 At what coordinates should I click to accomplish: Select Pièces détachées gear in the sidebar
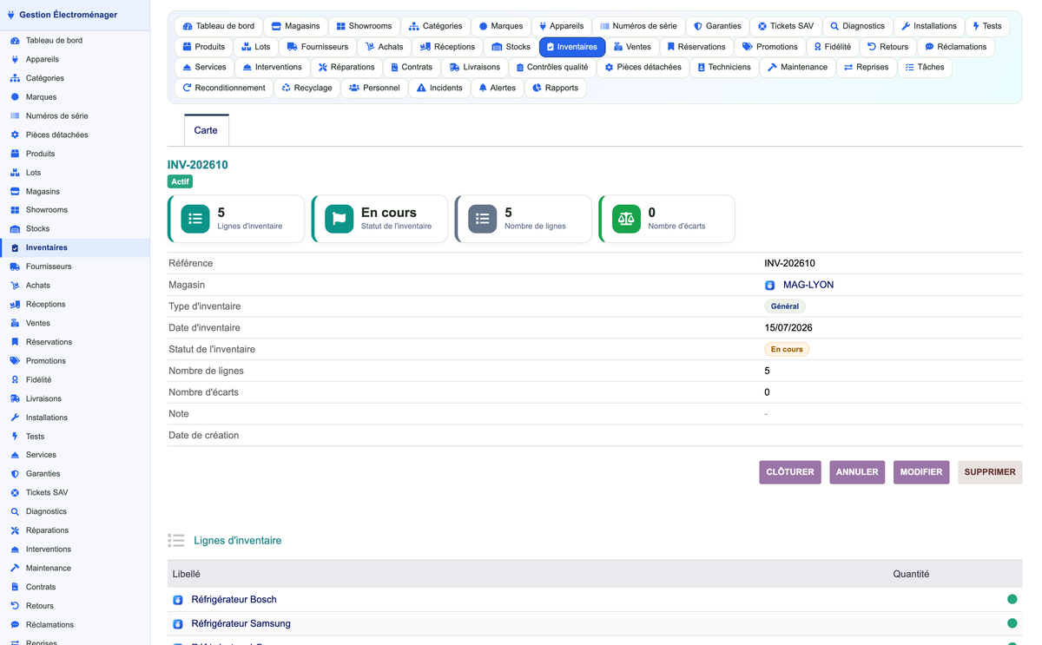click(15, 135)
